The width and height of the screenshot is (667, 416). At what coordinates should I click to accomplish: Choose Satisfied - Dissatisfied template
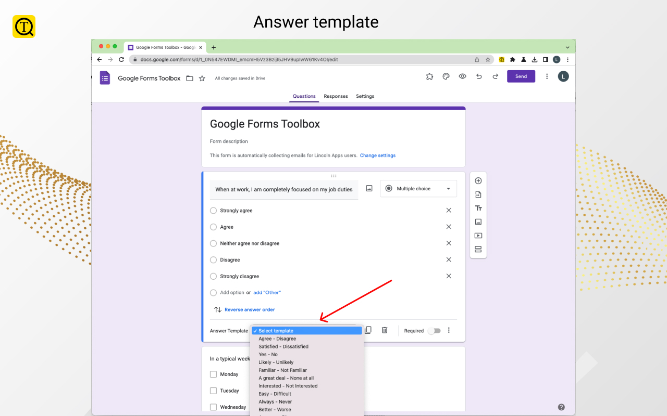pos(306,346)
